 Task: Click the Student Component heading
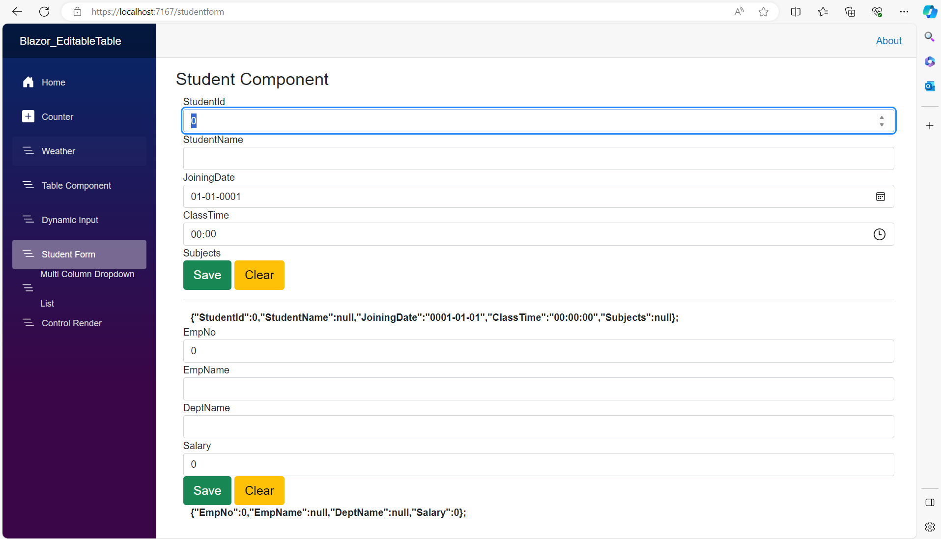click(x=252, y=79)
